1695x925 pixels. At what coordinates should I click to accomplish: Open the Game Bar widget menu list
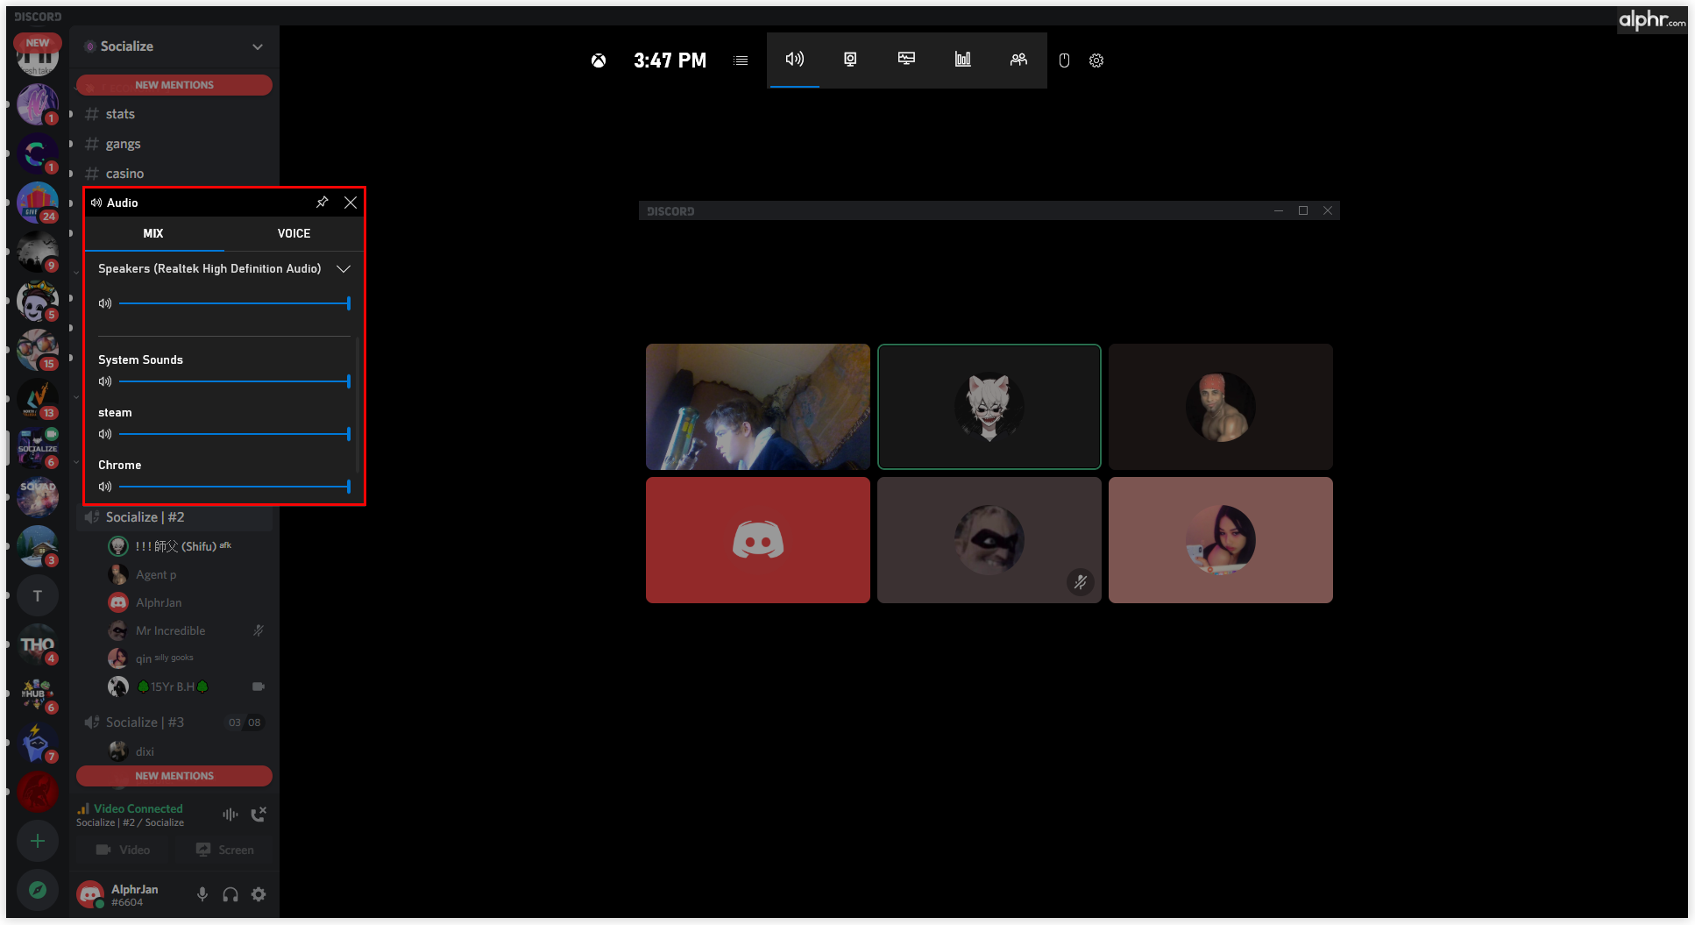click(x=741, y=60)
